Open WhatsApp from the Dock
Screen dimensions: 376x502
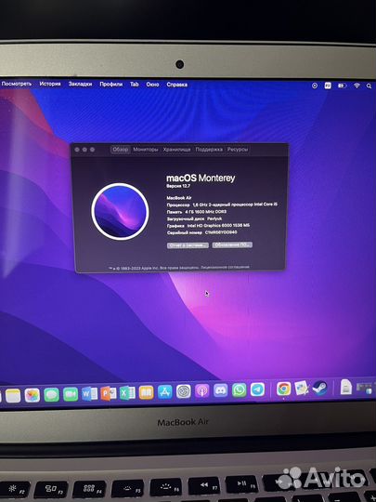coord(240,390)
